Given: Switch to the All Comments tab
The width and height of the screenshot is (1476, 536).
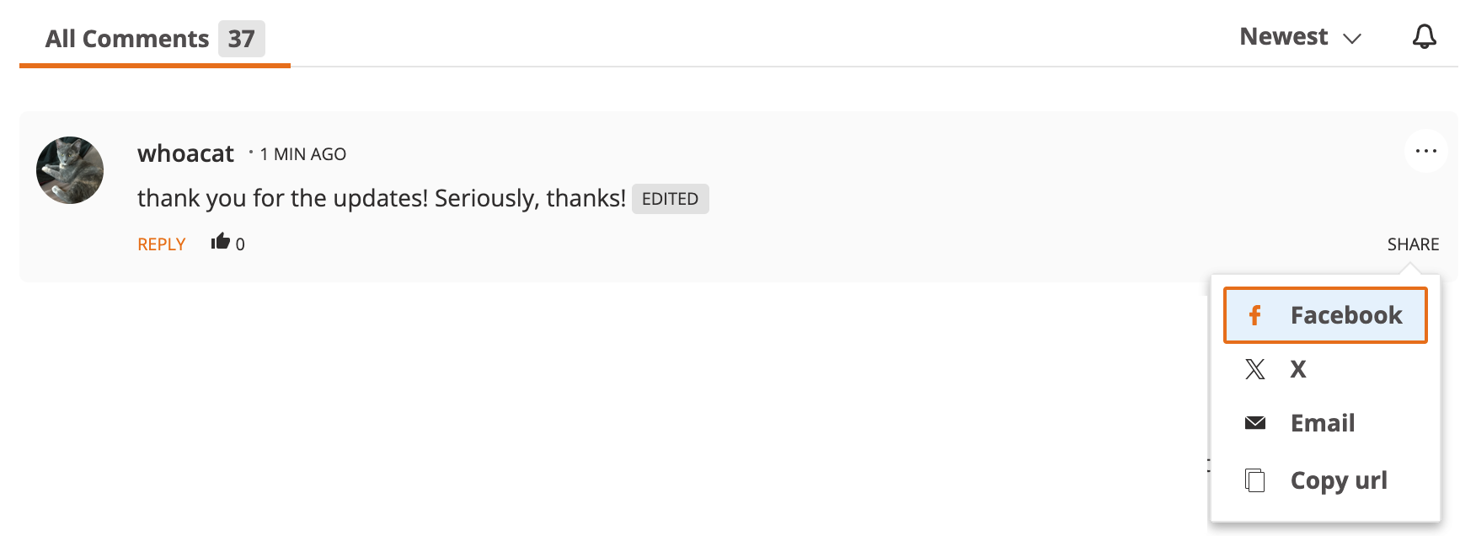Looking at the screenshot, I should pos(128,38).
